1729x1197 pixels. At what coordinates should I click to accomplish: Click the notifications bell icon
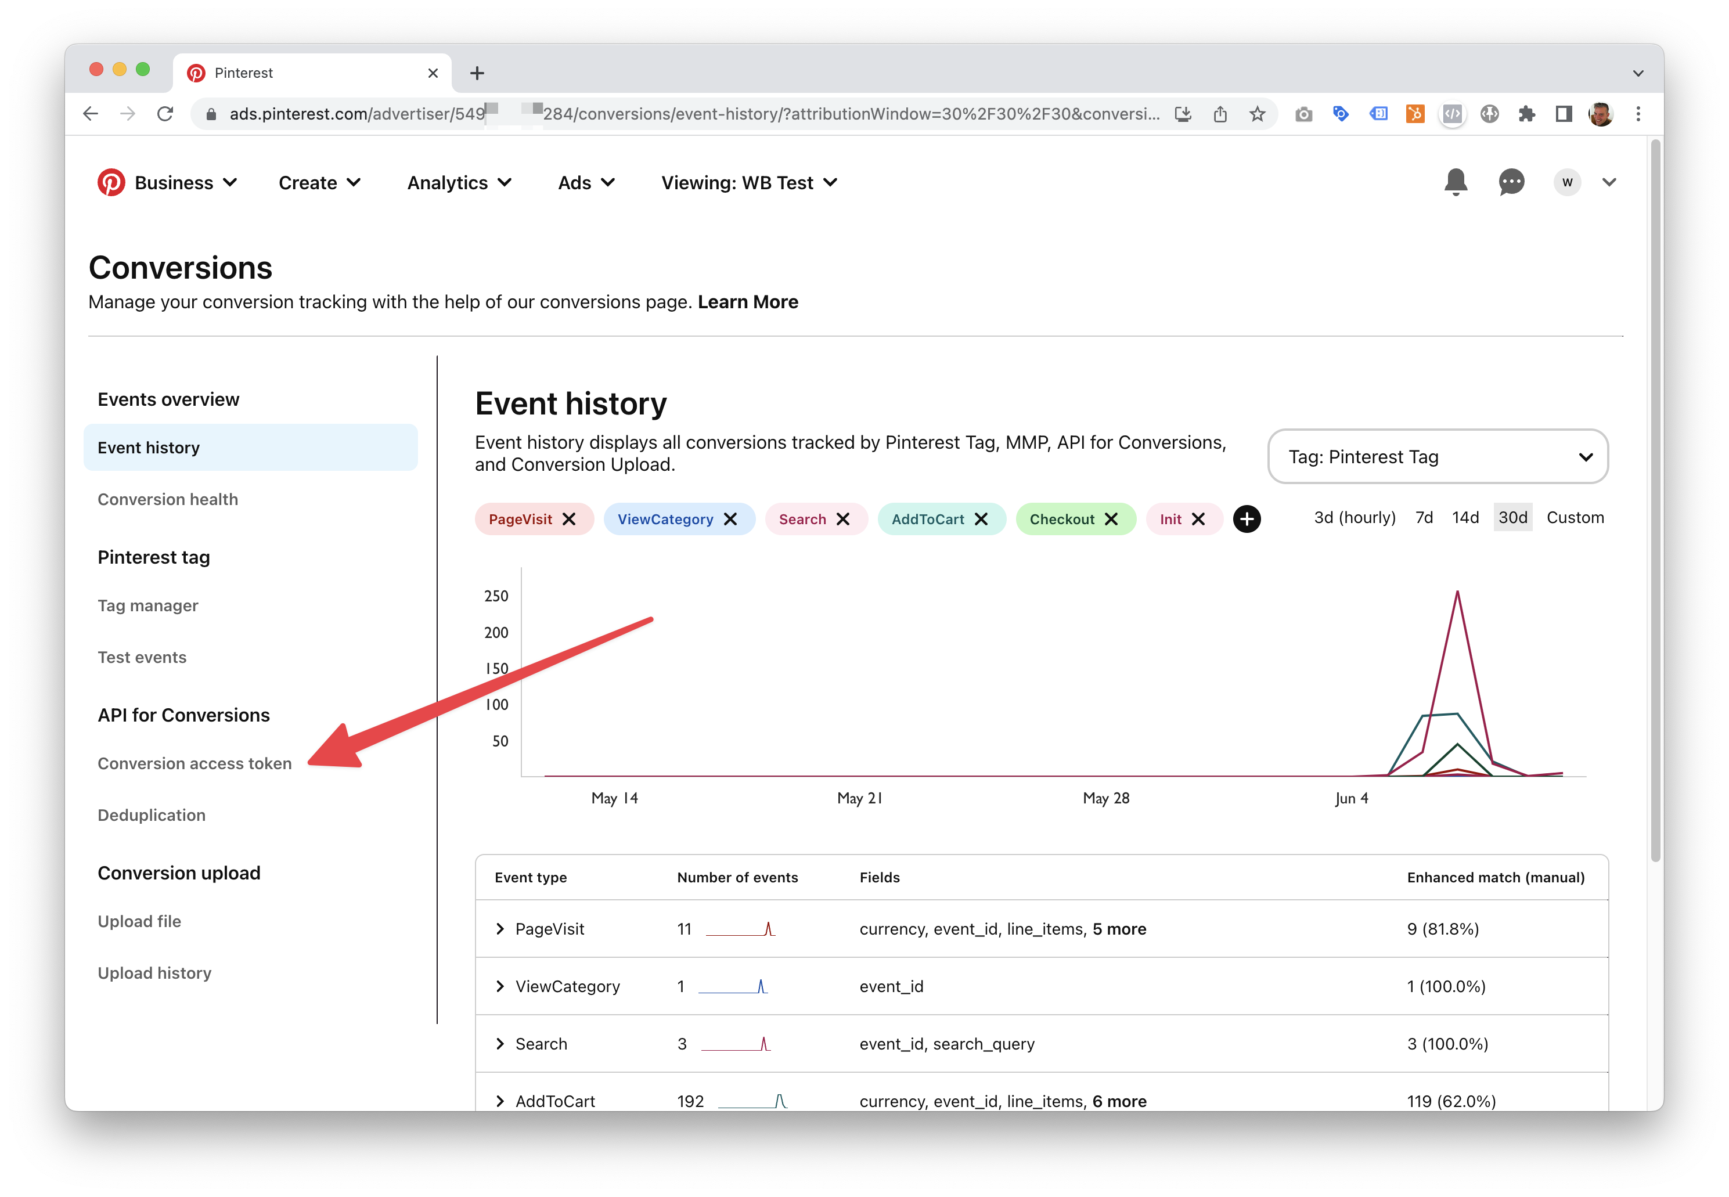click(1455, 182)
